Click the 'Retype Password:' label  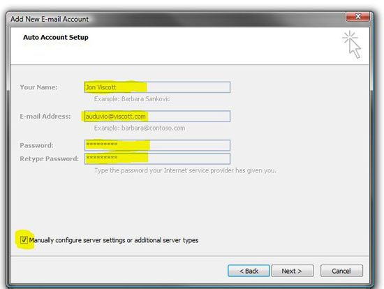50,158
